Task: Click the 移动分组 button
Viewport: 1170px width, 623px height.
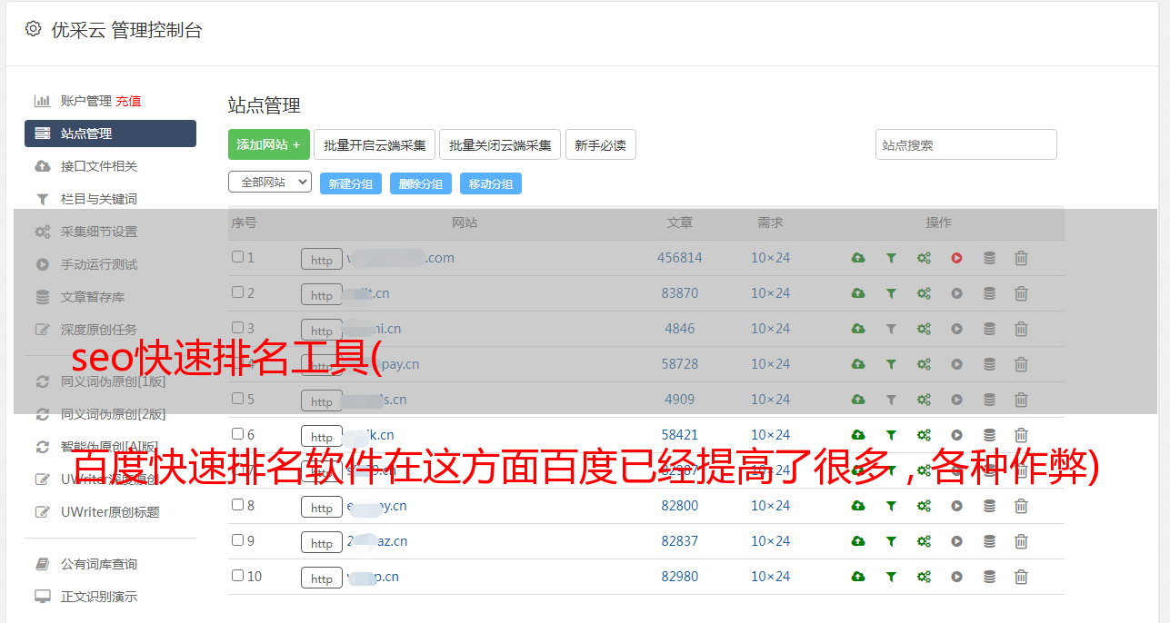Action: coord(490,183)
